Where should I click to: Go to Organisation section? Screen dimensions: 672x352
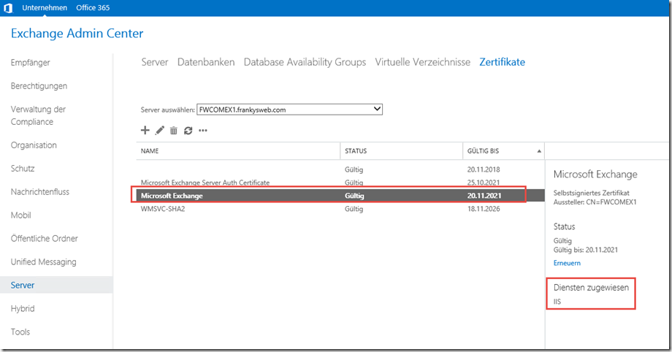(34, 145)
